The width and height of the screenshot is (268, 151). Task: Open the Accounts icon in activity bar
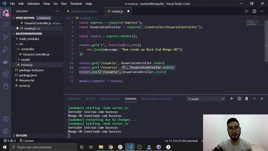point(5,119)
